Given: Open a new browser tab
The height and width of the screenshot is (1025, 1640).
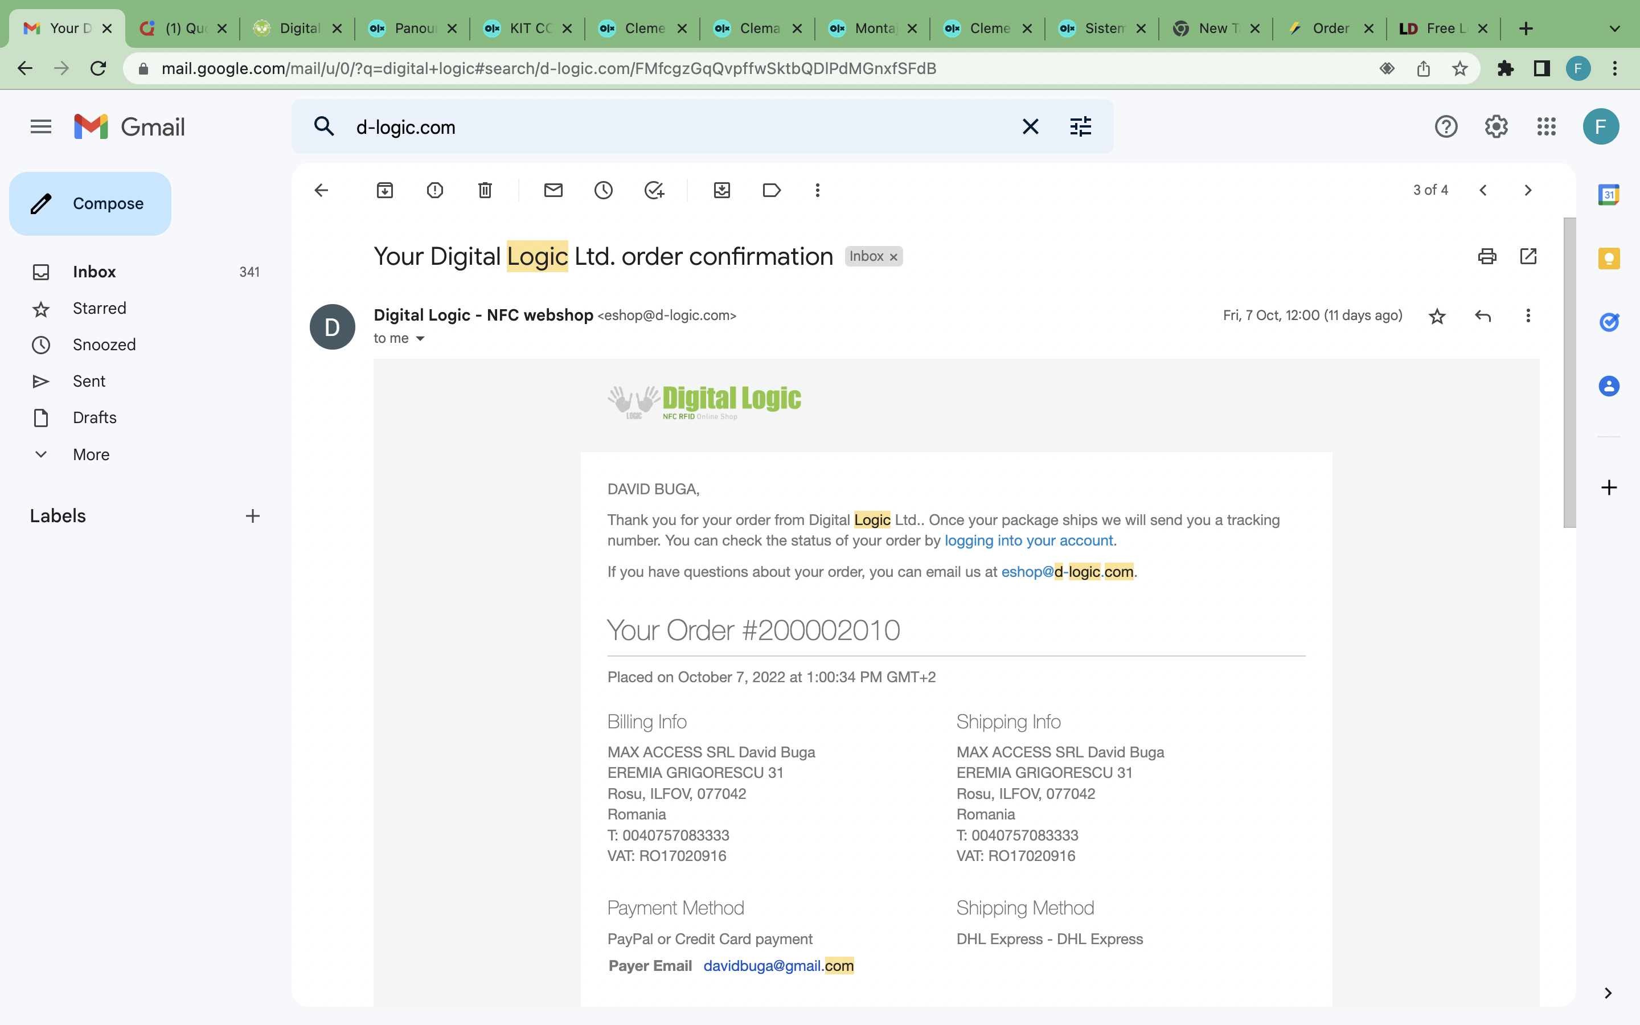Looking at the screenshot, I should [1526, 28].
